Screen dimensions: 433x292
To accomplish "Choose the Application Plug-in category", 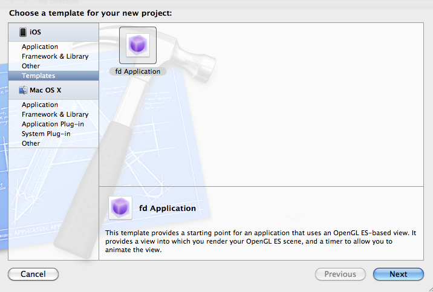I will click(x=53, y=124).
